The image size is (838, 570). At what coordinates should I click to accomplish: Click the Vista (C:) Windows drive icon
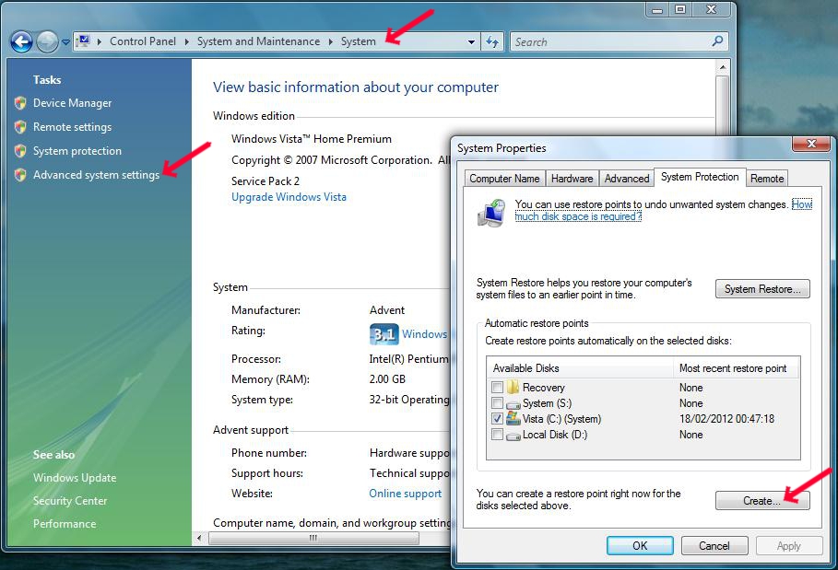pyautogui.click(x=513, y=418)
